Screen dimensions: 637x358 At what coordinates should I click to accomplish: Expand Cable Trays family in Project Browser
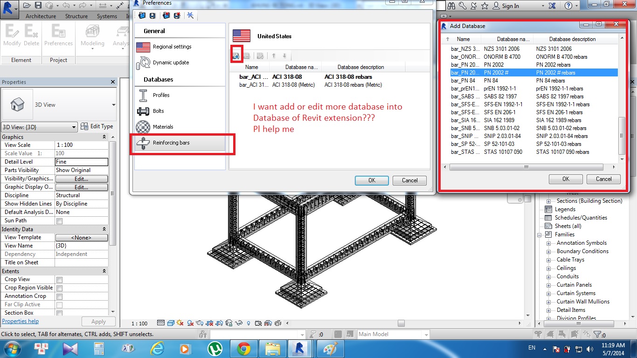click(x=549, y=260)
